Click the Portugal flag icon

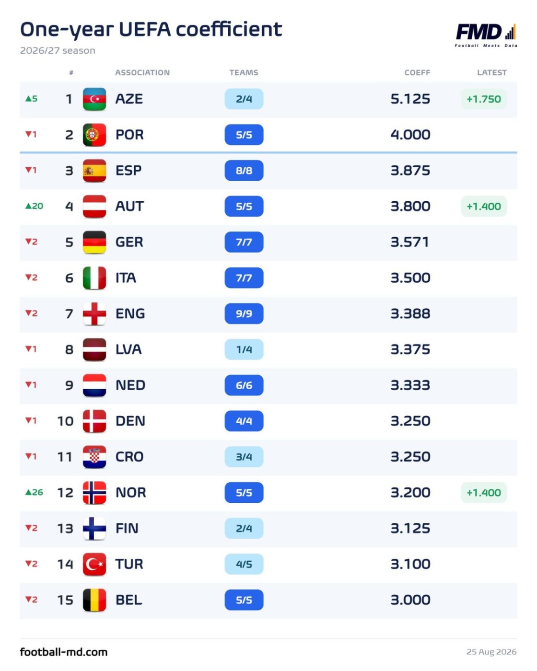pyautogui.click(x=94, y=135)
